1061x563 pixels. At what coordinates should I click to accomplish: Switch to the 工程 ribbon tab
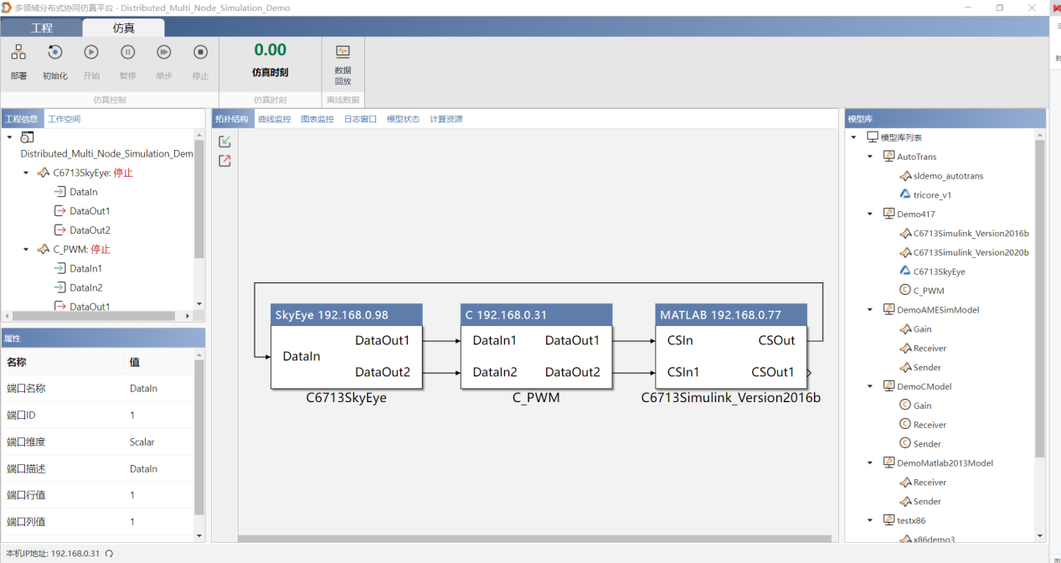(42, 28)
